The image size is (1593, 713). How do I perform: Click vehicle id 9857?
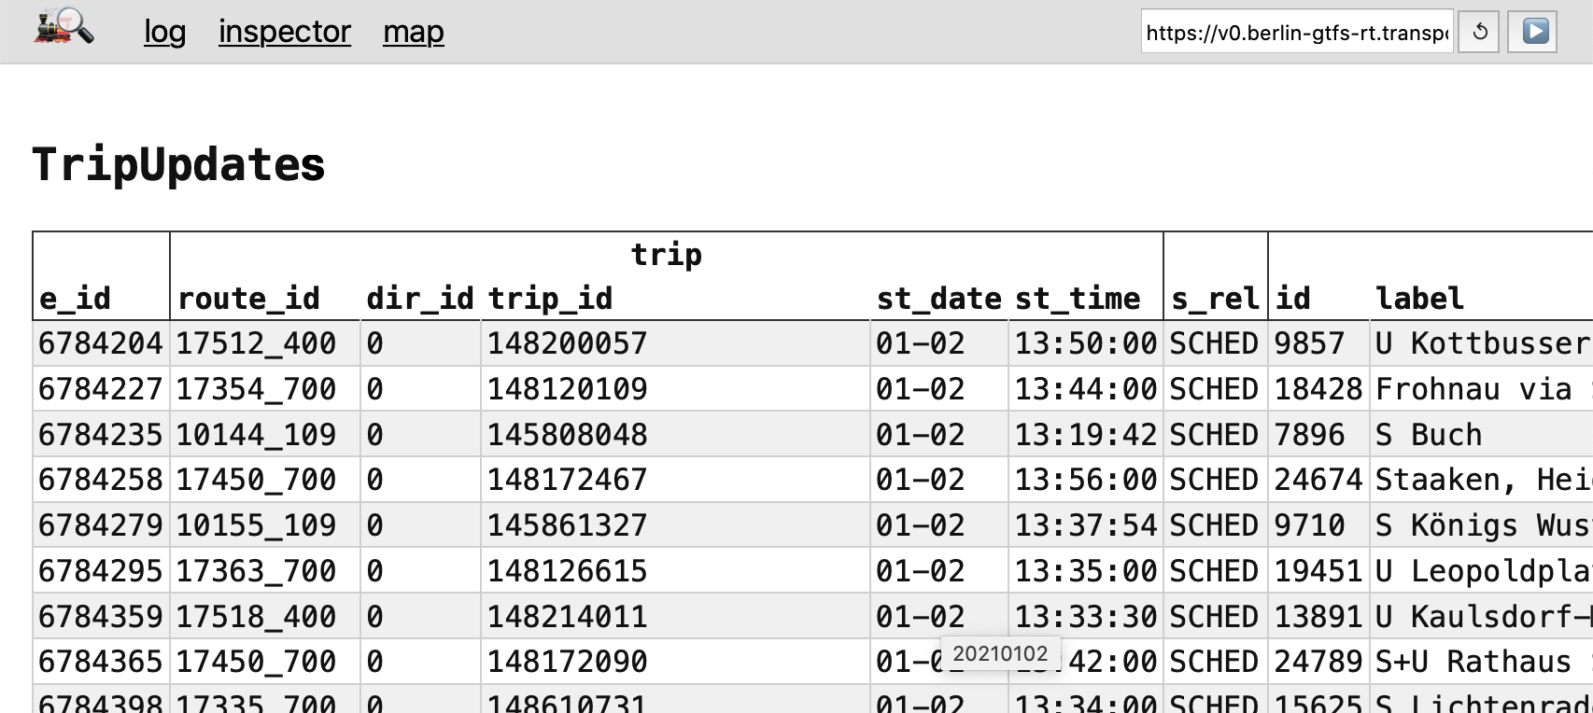pos(1310,343)
